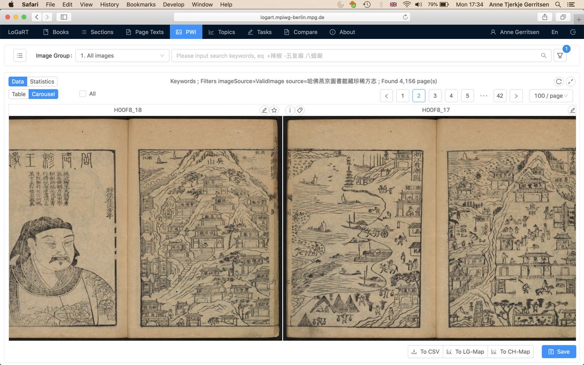Send results To CH-Map
This screenshot has height=365, width=584.
click(511, 351)
